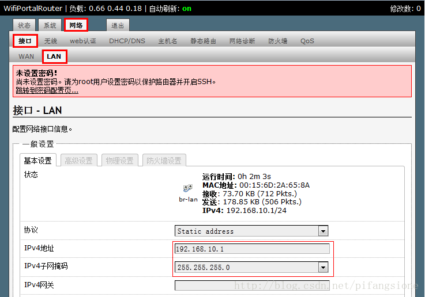This screenshot has height=297, width=425.
Task: Click the MAC地址 value 00:15:6D:2A:65:8A
Action: click(x=274, y=185)
